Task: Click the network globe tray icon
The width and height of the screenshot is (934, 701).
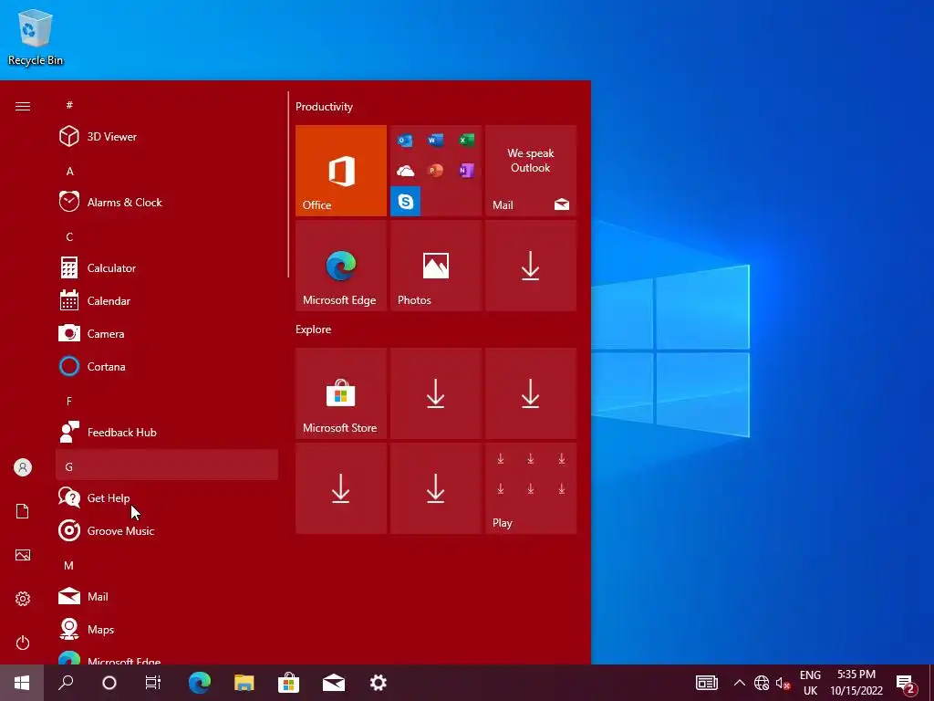Action: click(762, 683)
